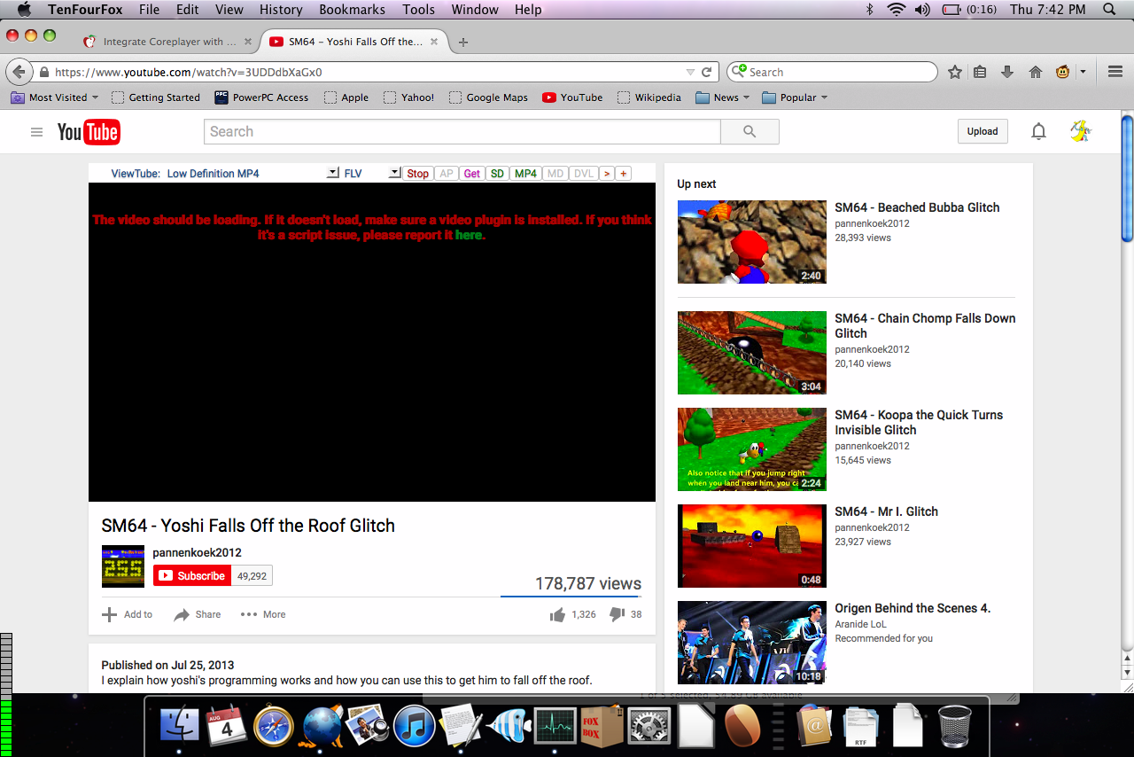Bookmark this page with the star icon
The image size is (1134, 757).
coord(954,72)
